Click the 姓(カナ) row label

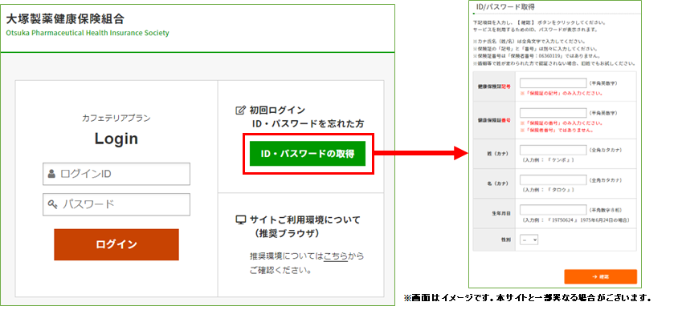499,154
